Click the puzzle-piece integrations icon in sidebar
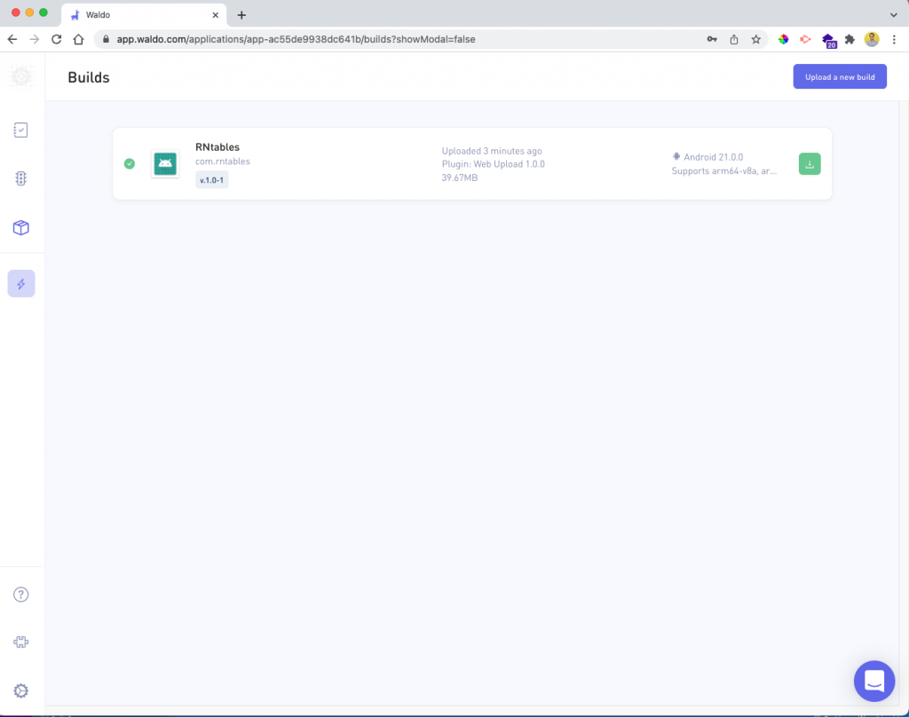 (20, 642)
